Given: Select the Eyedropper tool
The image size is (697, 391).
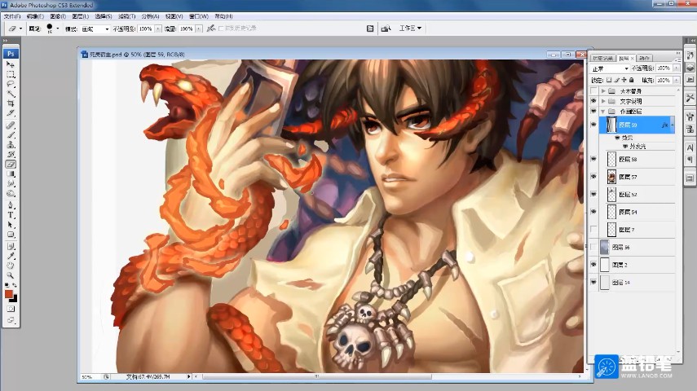Looking at the screenshot, I should point(11,256).
